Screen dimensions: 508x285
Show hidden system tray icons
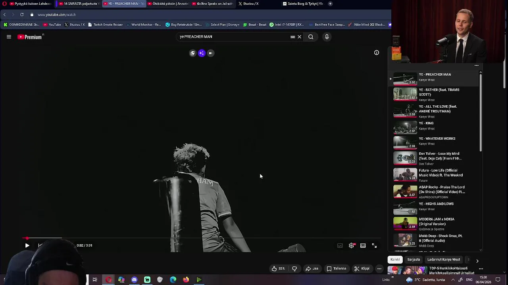pos(453,279)
